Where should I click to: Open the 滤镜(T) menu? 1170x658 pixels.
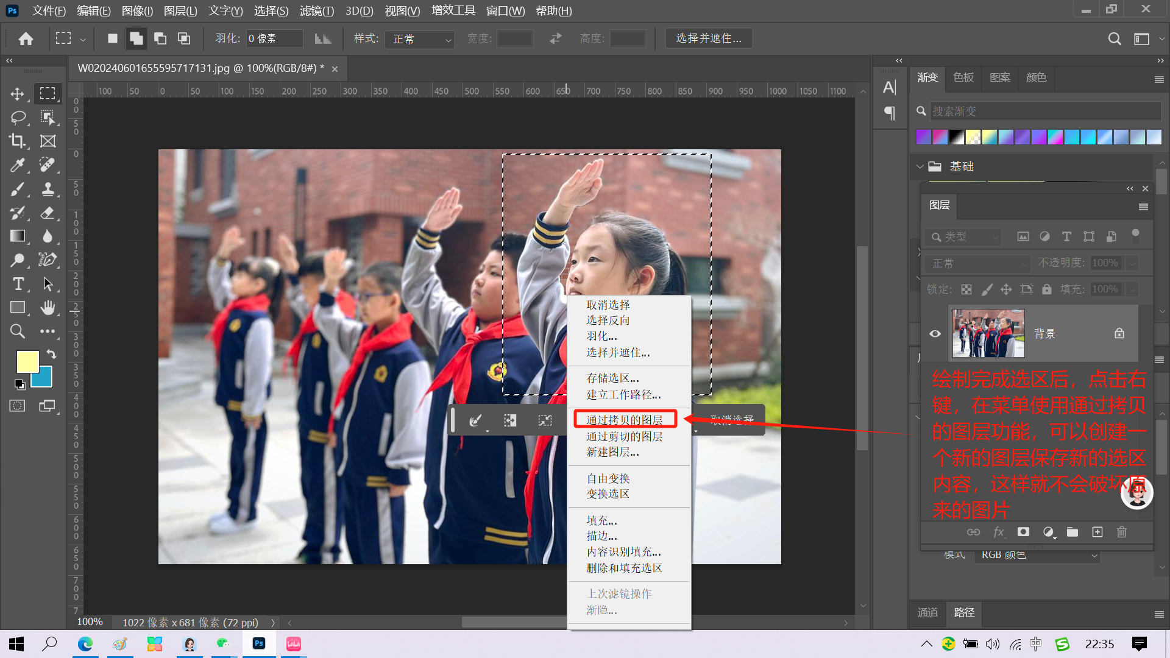(316, 10)
